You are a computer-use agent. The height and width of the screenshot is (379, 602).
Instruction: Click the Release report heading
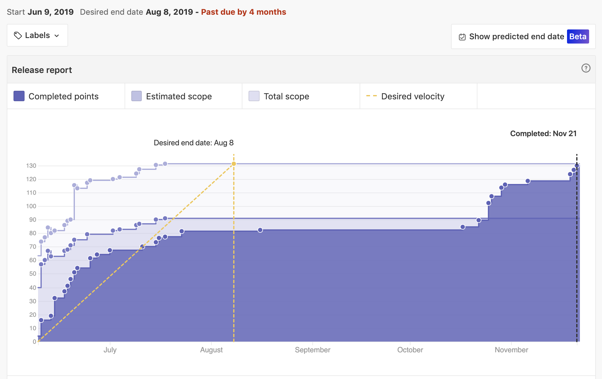coord(42,70)
